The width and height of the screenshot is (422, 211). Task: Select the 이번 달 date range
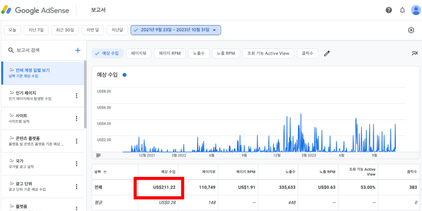click(x=93, y=30)
